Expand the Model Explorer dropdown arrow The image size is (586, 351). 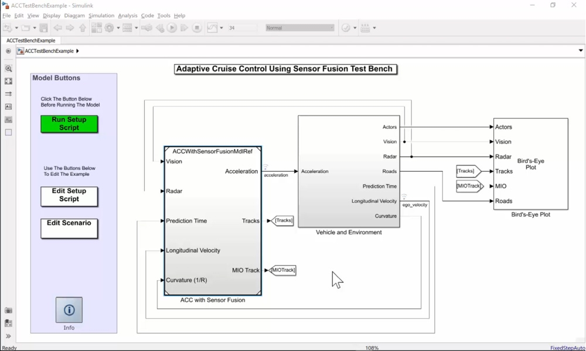[x=136, y=28]
